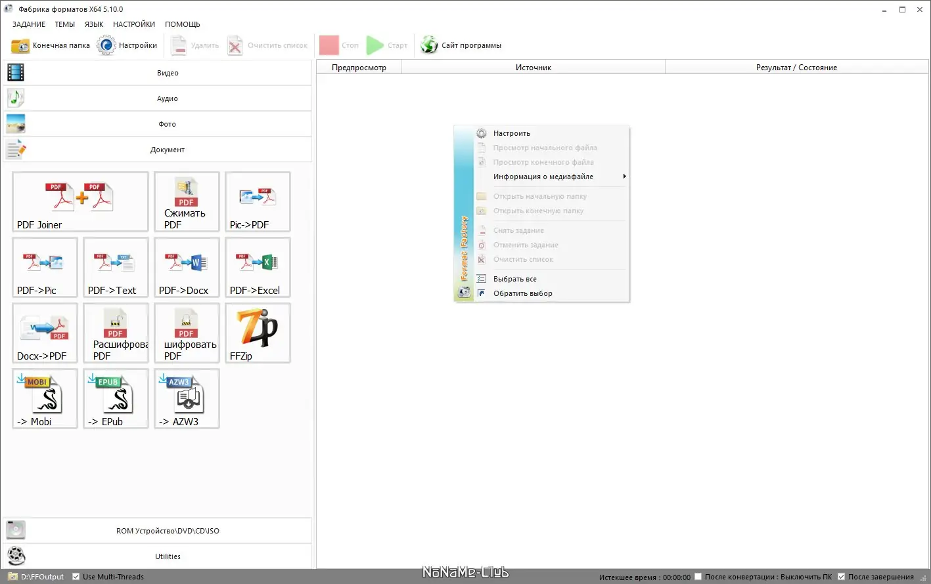Open the НАСТРОЙКИ menu
This screenshot has width=931, height=584.
(x=134, y=24)
